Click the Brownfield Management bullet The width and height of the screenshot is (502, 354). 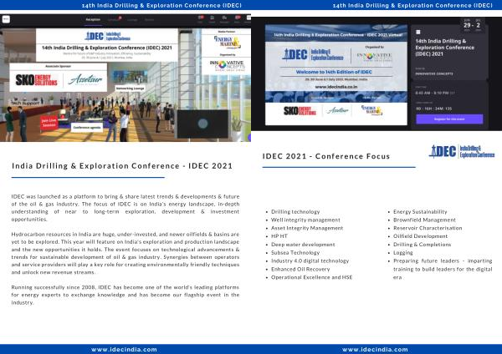point(424,220)
